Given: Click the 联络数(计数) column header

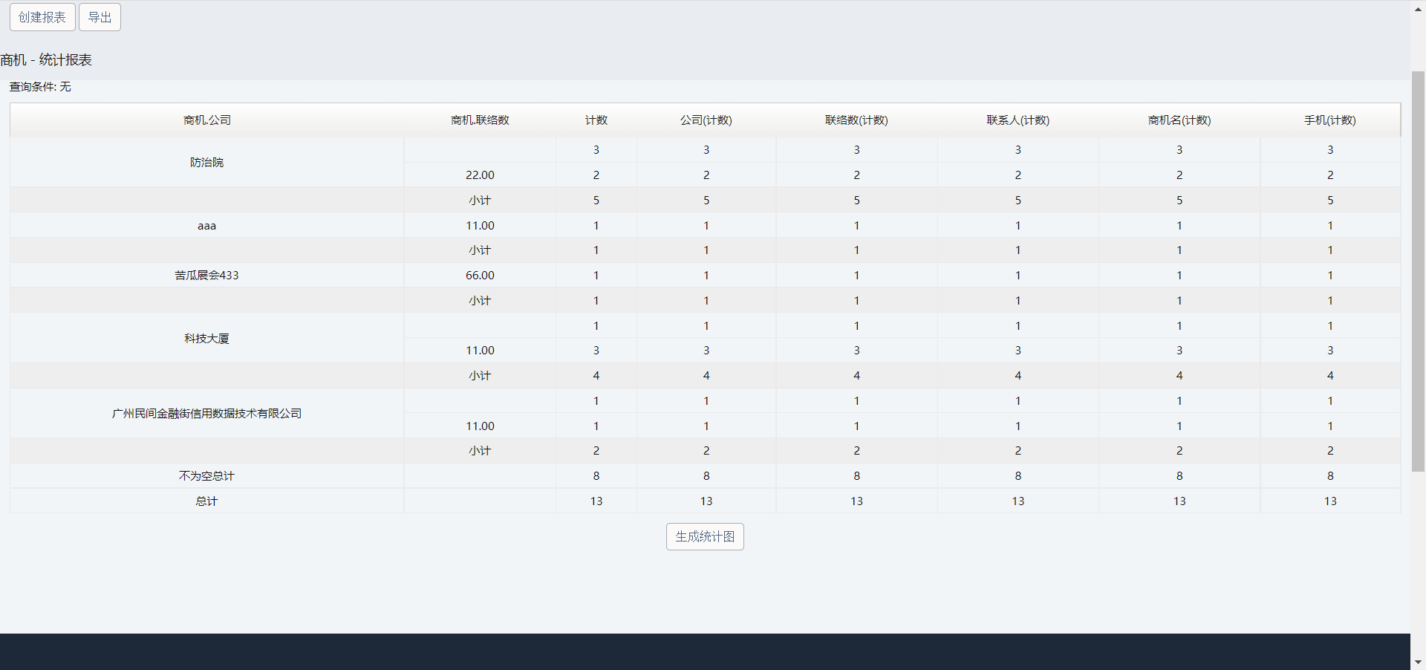Looking at the screenshot, I should coord(856,120).
